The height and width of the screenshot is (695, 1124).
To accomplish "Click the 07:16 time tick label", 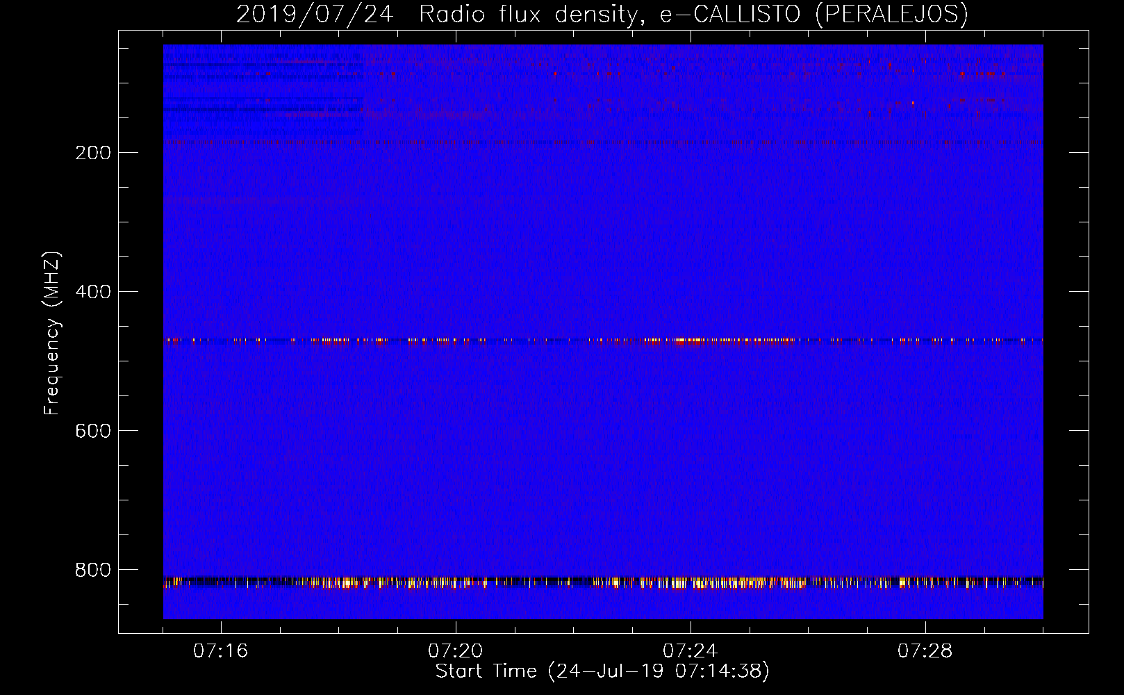I will pos(221,651).
